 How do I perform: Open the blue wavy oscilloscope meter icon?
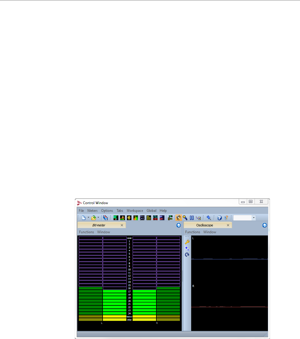(x=142, y=218)
